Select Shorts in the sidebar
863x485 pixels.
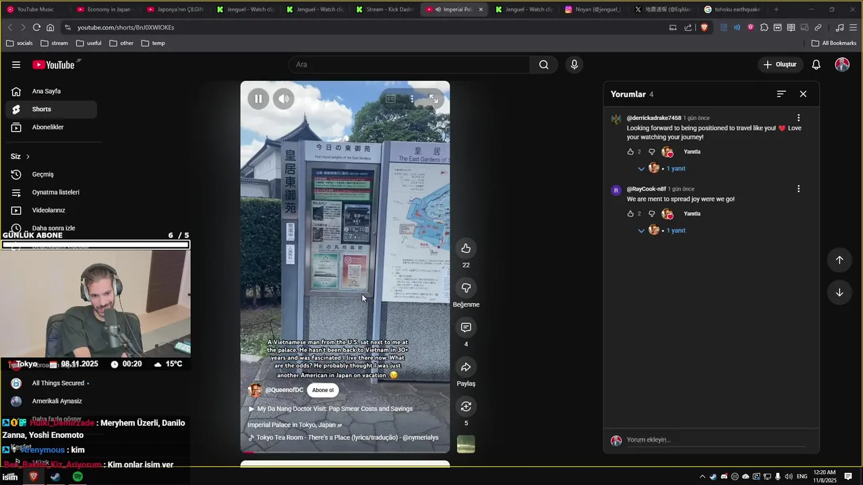(51, 109)
